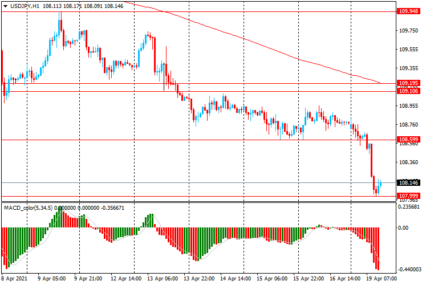Select the 16 Apr 14:00 time label

345,279
